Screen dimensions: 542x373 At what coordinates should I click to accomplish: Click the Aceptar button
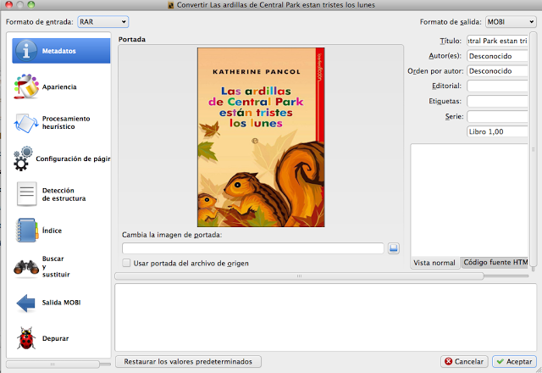click(x=514, y=362)
